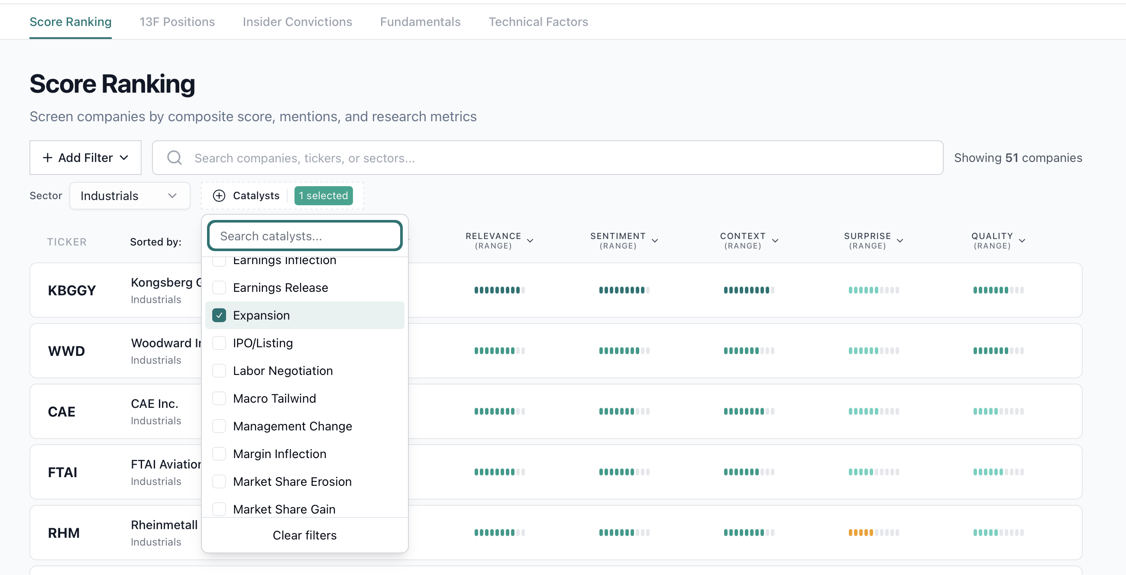This screenshot has height=575, width=1126.
Task: Check the Management Change checkbox
Action: coord(219,426)
